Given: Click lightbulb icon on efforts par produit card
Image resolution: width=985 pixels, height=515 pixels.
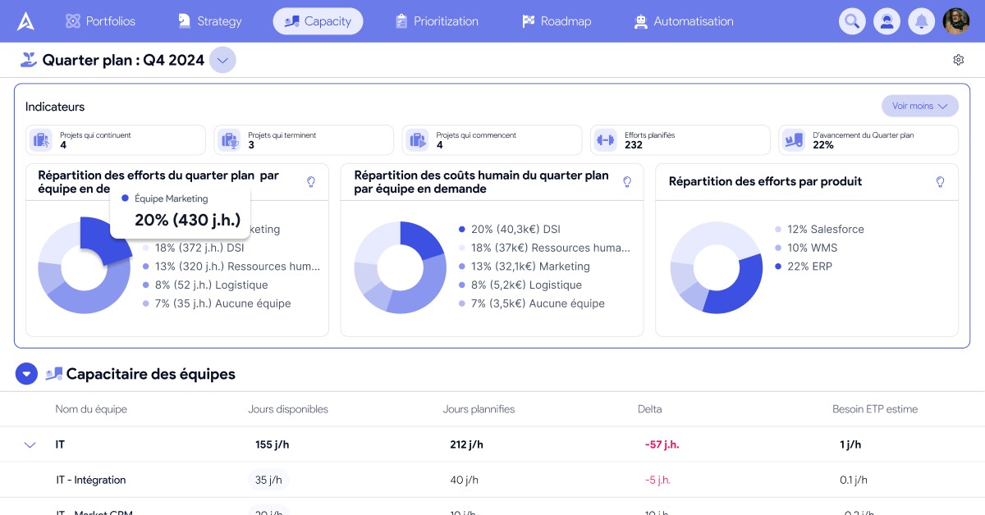Looking at the screenshot, I should click(940, 182).
